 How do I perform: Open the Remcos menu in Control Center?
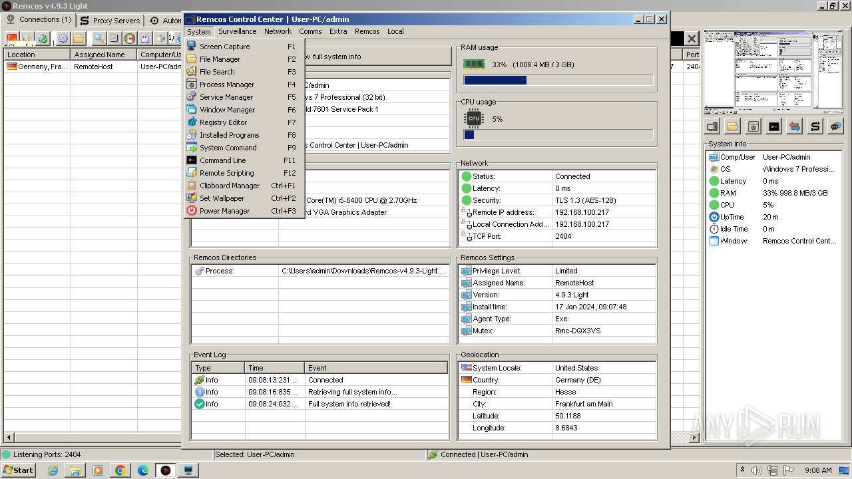[x=367, y=31]
